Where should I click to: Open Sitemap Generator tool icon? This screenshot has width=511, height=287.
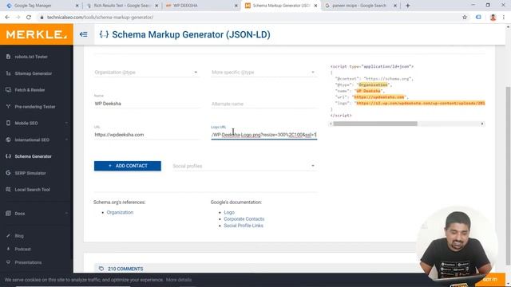(8, 73)
